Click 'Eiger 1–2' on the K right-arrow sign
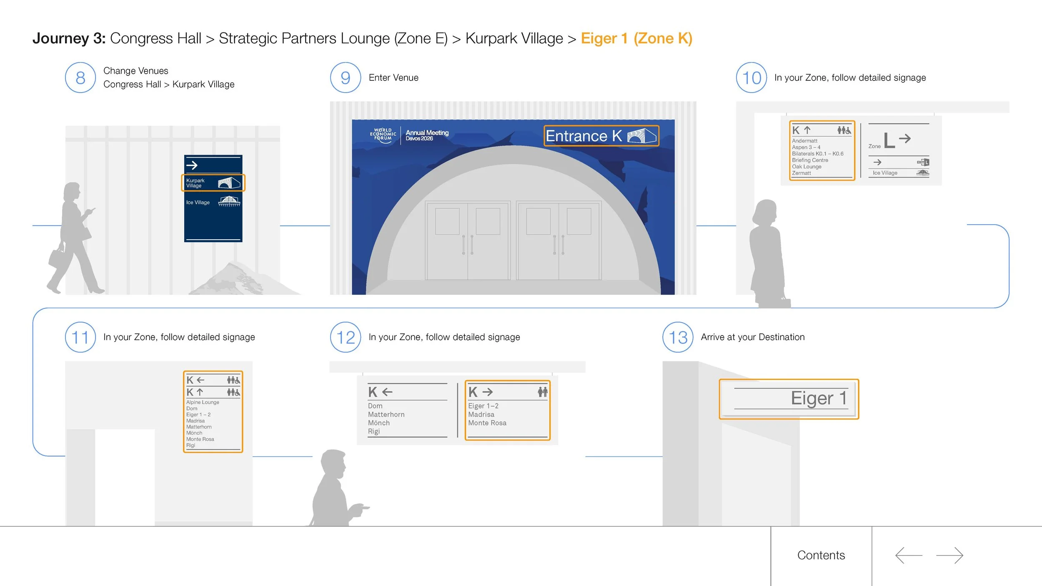Viewport: 1042px width, 586px height. (x=483, y=406)
